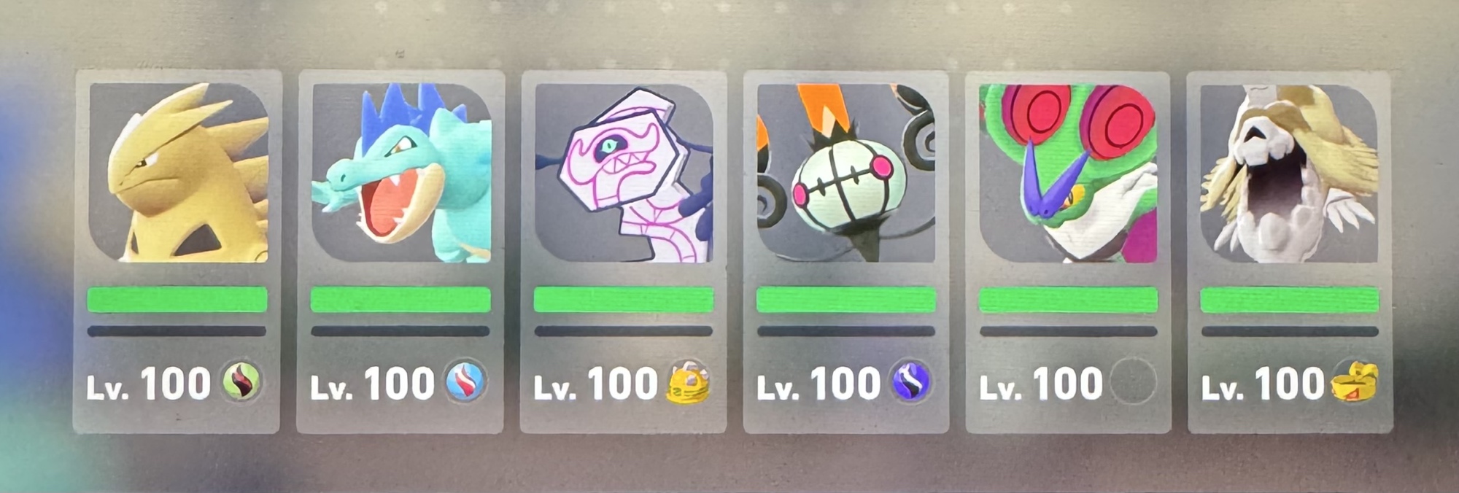Click the green-red mega stone icon
The image size is (1459, 493).
point(242,382)
